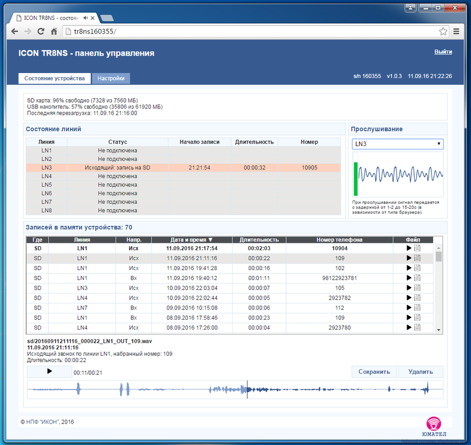Play recording to number 2923782

408,298
